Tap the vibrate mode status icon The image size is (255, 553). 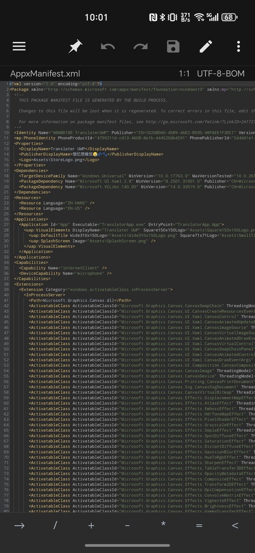(x=172, y=18)
